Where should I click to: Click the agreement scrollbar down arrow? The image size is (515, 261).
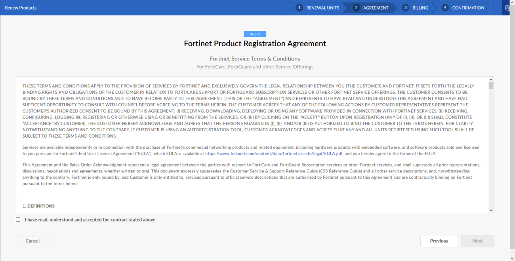[x=491, y=210]
